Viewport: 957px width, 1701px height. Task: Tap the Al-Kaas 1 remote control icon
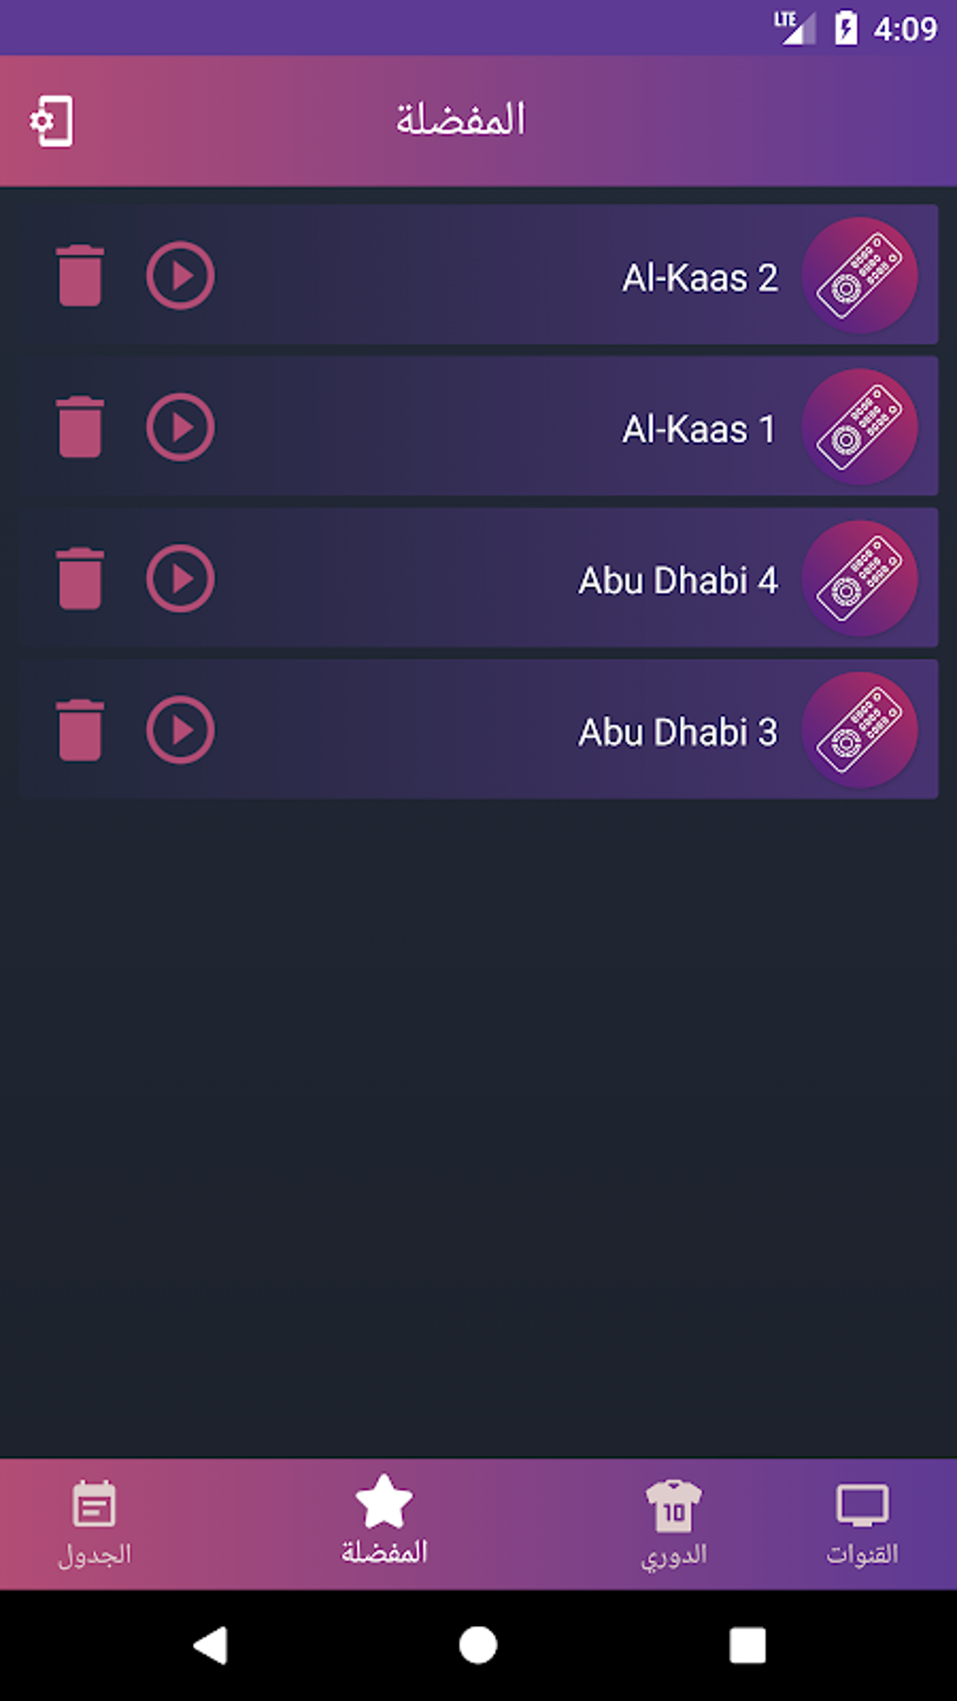(x=858, y=427)
